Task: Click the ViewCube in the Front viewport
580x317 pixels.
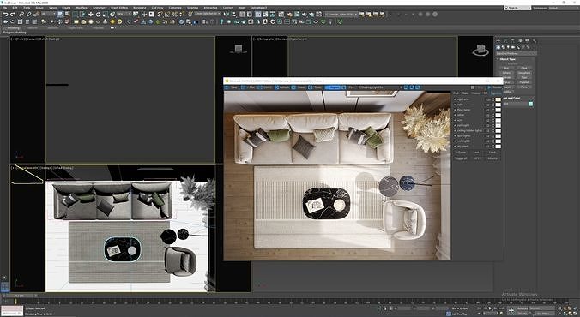Action: (x=239, y=48)
